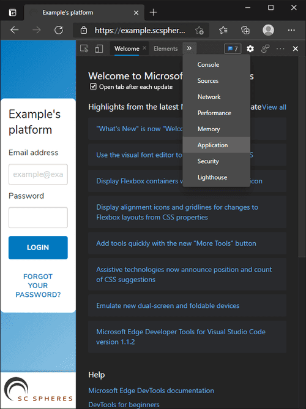Click the tab actions menu icon
This screenshot has width=306, height=409.
[12, 12]
